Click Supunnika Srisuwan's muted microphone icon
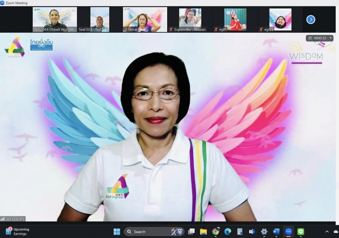Image resolution: width=339 pixels, height=238 pixels. tap(171, 29)
